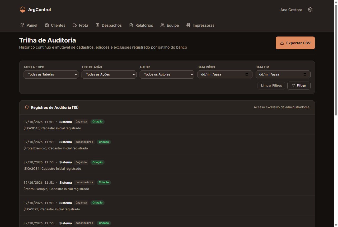Click the Impressoras printer icon
Viewport: 338px width, 227px height.
pos(188,25)
